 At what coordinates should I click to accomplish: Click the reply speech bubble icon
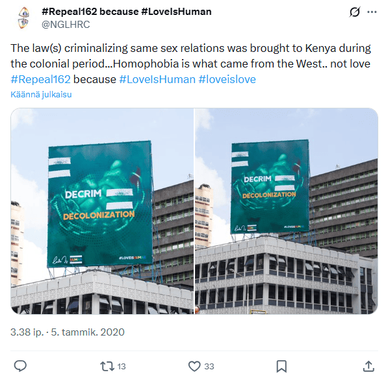[x=20, y=366]
